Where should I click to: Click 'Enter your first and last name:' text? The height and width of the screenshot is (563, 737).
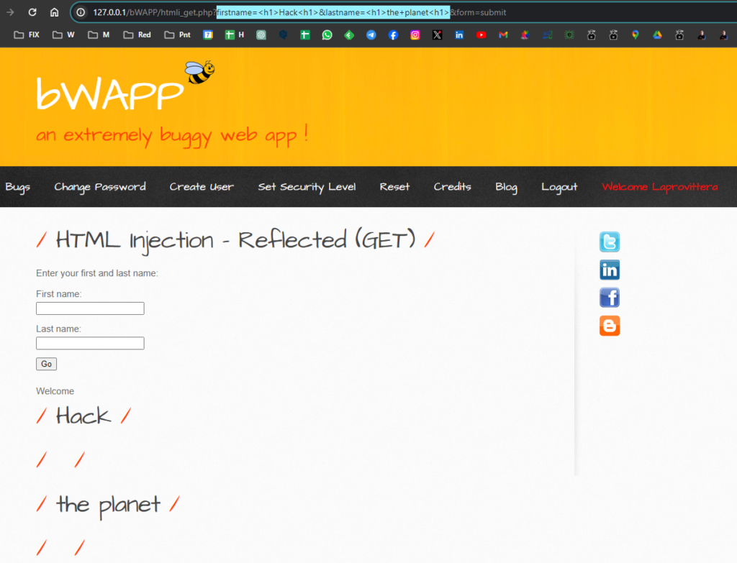[97, 273]
